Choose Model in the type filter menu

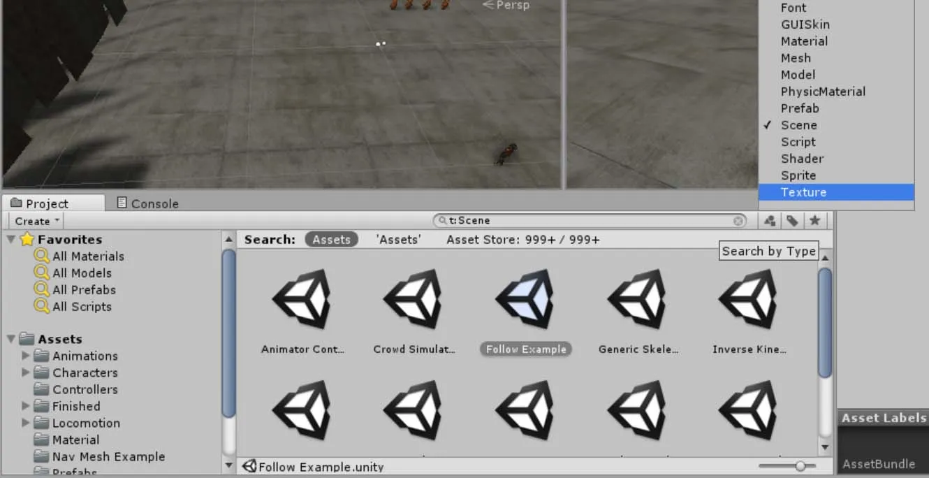click(836, 75)
